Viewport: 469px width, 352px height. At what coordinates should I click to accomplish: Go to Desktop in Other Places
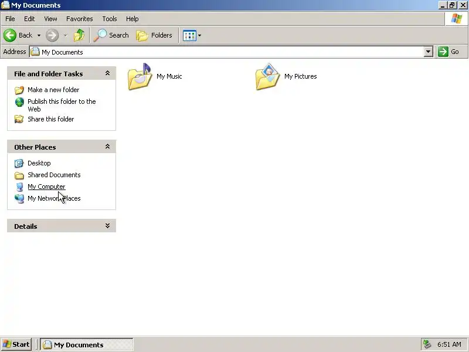pos(39,163)
